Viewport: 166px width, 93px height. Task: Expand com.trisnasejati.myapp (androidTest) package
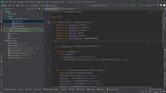tap(8, 29)
